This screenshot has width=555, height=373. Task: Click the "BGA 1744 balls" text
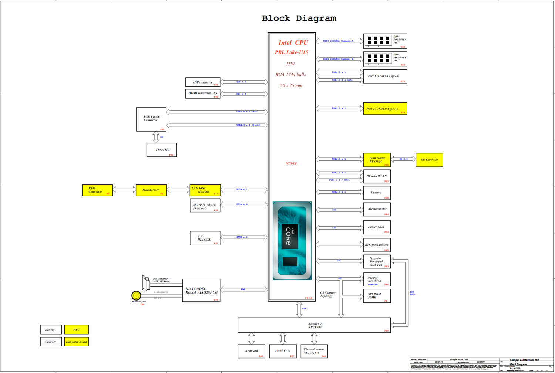pos(290,75)
